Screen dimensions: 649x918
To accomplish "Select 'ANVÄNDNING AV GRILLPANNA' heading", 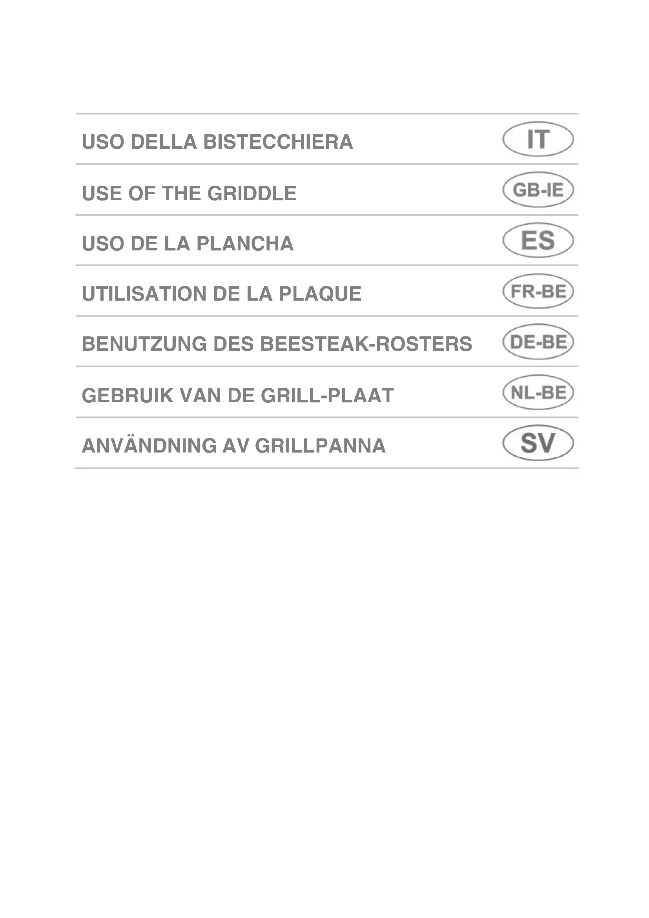I will tap(233, 446).
